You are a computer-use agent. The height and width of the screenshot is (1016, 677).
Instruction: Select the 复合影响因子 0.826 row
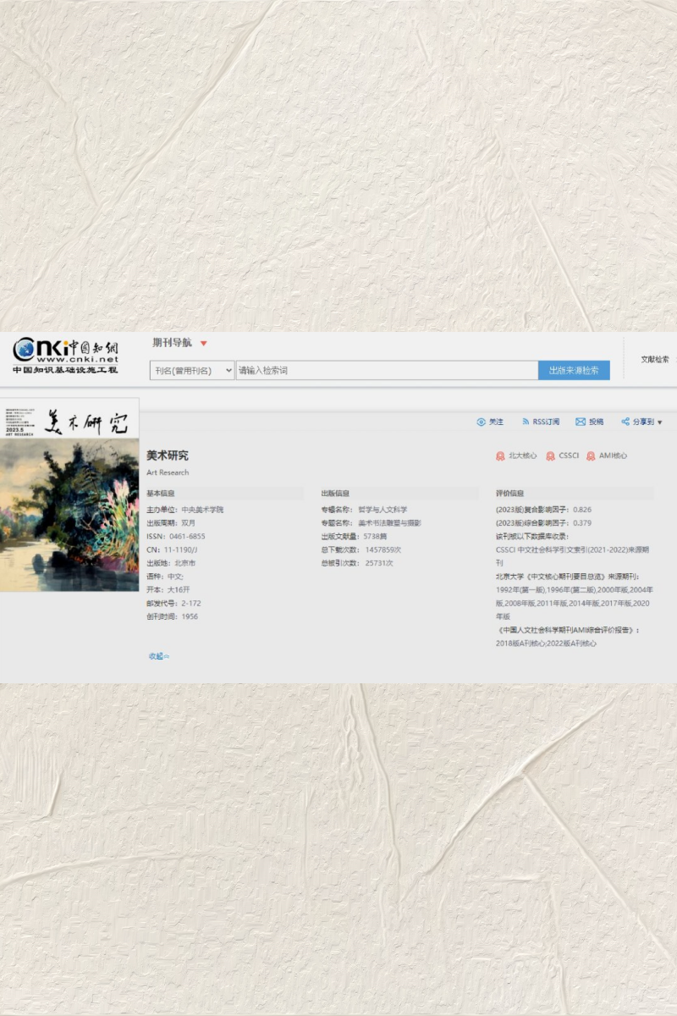point(543,510)
